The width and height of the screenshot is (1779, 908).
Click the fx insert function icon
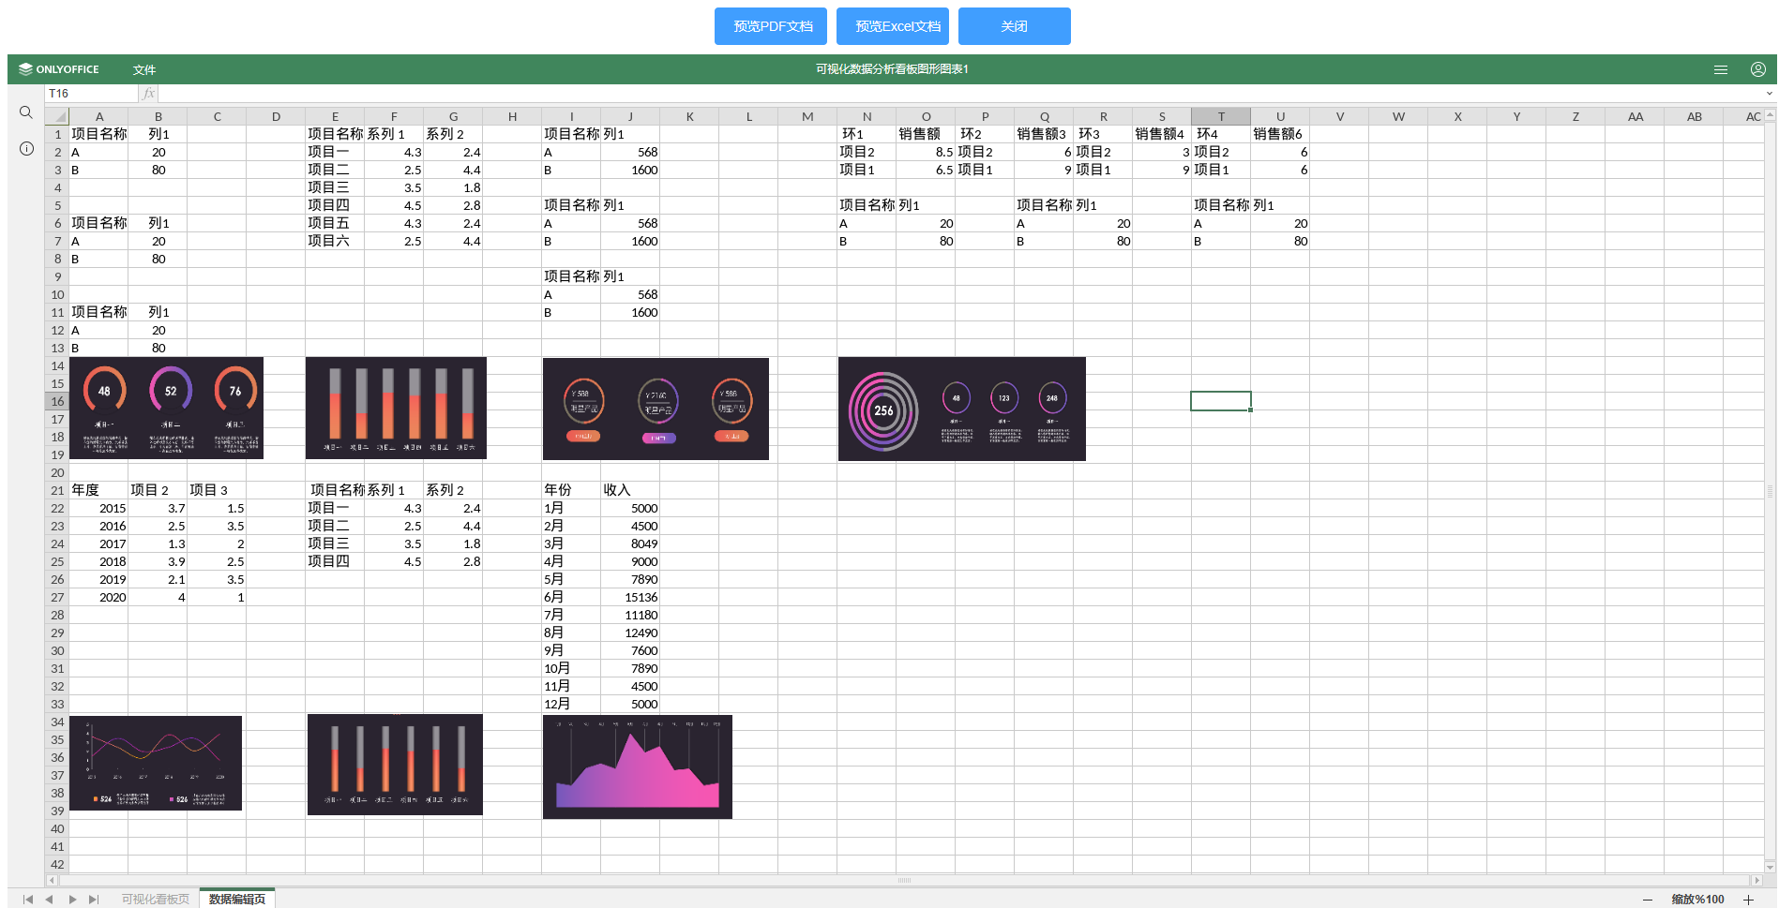pos(148,94)
